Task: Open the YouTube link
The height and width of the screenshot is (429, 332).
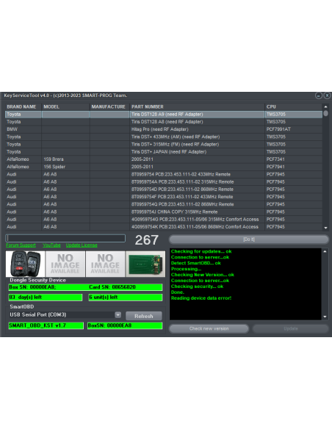Action: (x=51, y=245)
